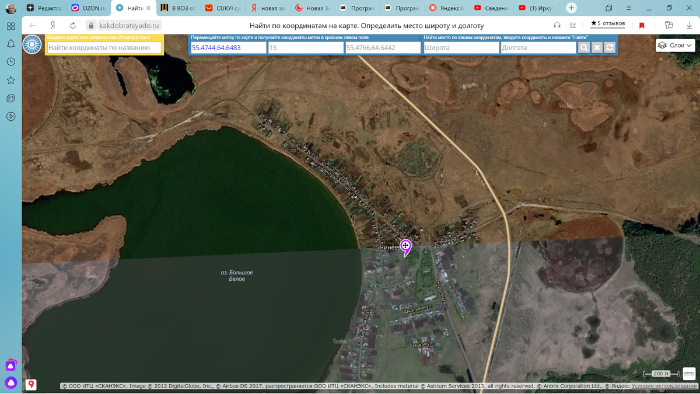This screenshot has height=394, width=700.
Task: Enable reader mode icon
Action: tap(573, 26)
